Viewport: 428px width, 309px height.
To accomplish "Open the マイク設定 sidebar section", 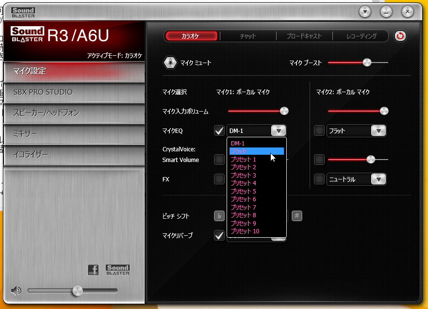I will click(x=74, y=71).
